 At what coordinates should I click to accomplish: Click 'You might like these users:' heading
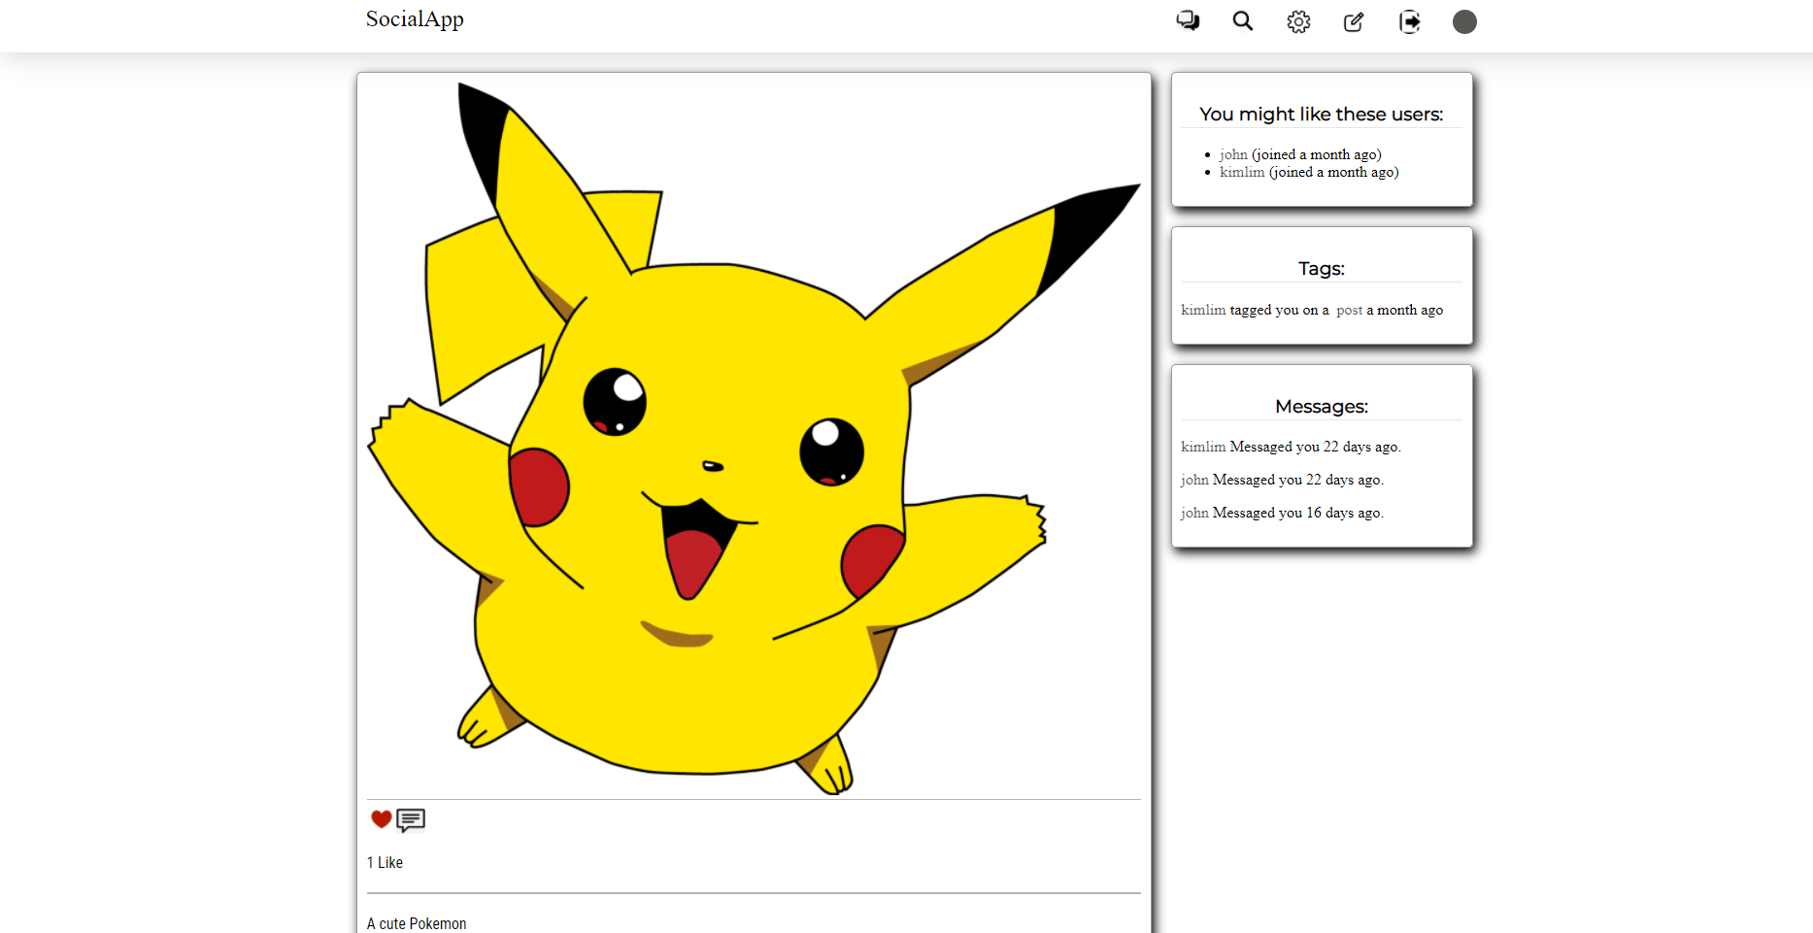click(1322, 115)
